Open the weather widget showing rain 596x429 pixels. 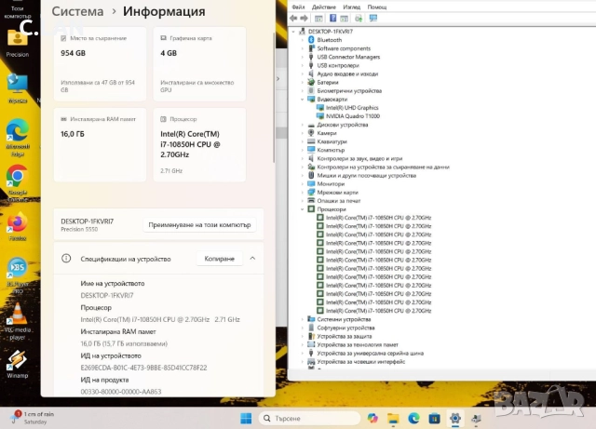(x=33, y=418)
